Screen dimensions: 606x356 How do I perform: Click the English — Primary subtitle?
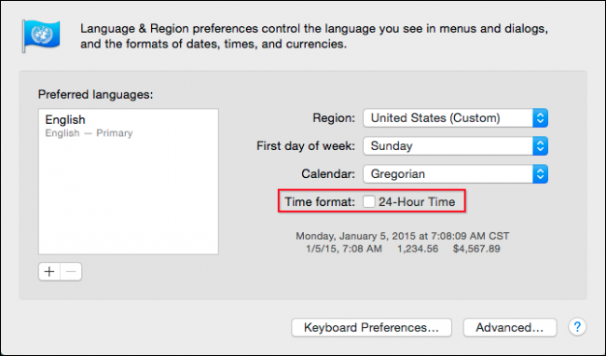[x=89, y=133]
